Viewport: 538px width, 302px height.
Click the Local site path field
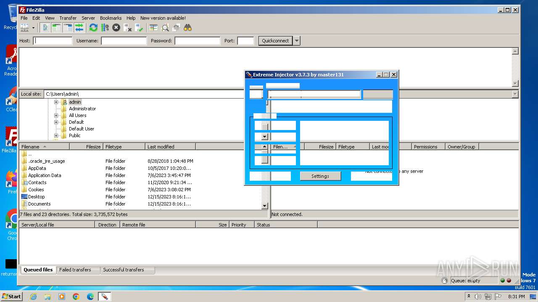click(x=144, y=94)
